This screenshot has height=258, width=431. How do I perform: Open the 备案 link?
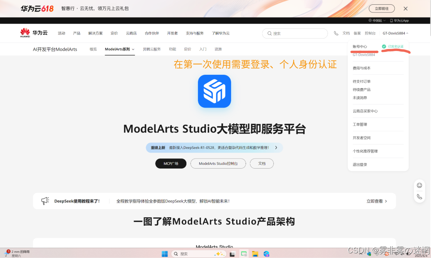pyautogui.click(x=357, y=33)
